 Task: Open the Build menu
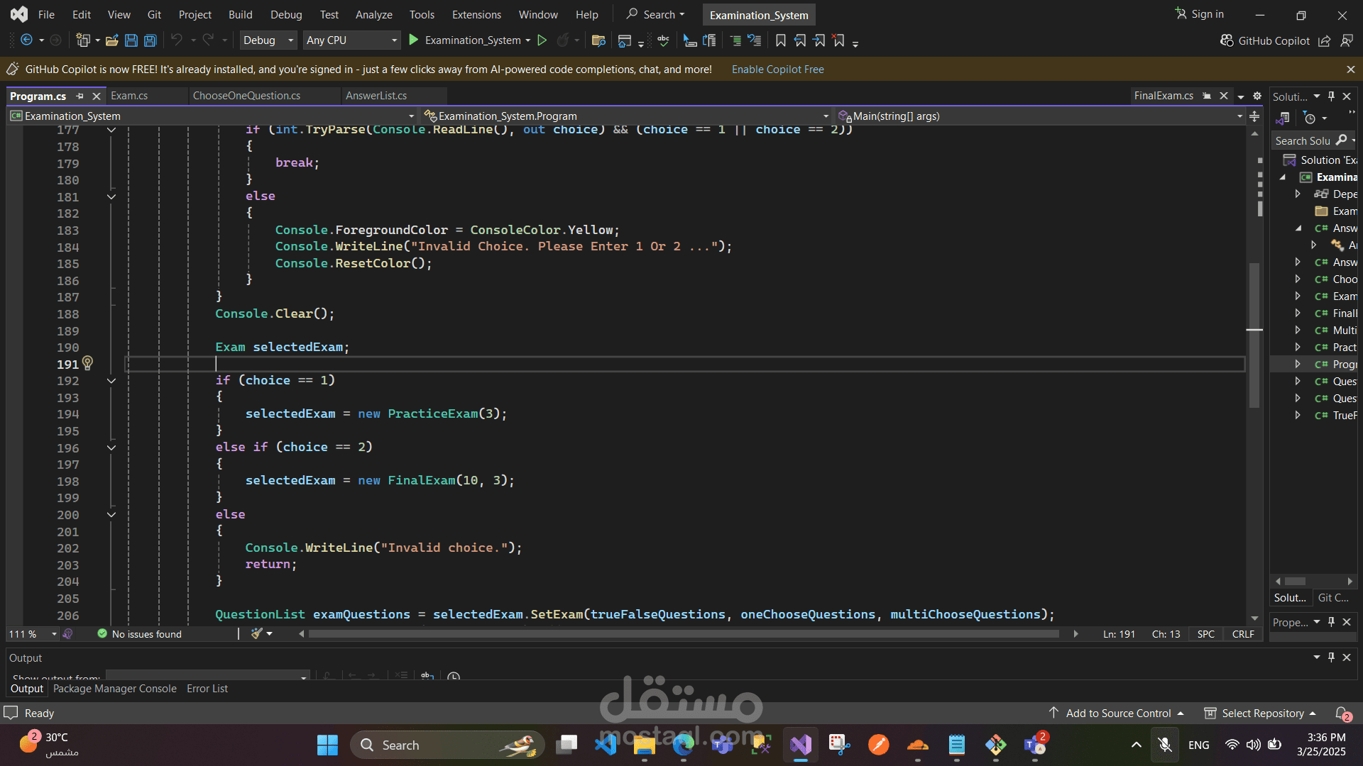tap(240, 14)
